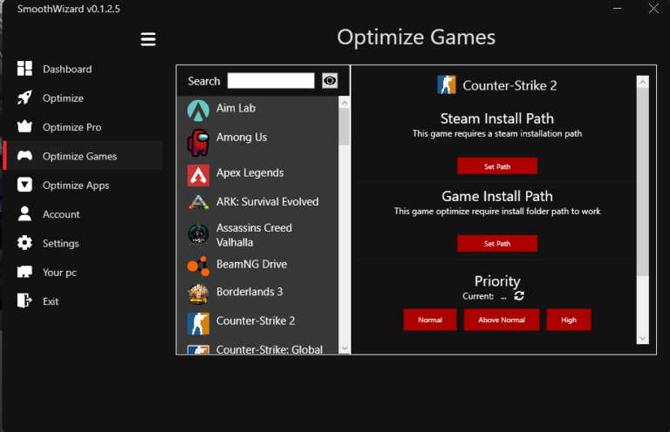
Task: Click Counter-Strike 2 icon in details header
Action: coord(447,84)
